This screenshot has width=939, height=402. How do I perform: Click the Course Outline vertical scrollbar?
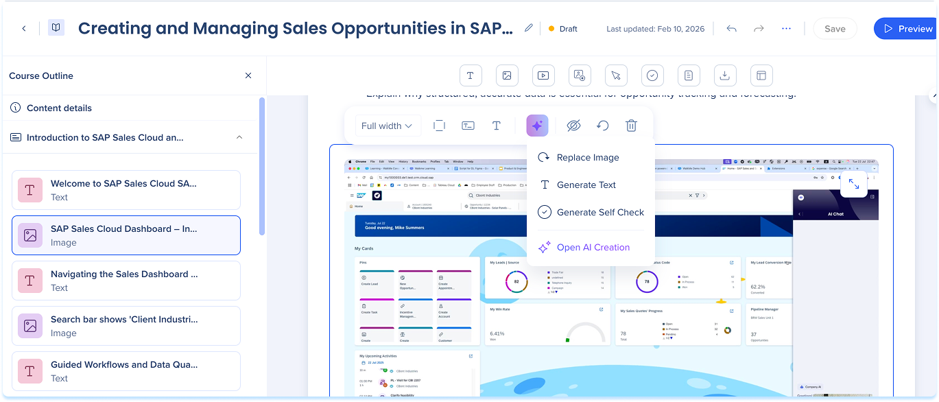tap(261, 165)
